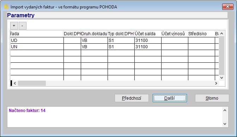Click the 'Načteno faktur: 14' message

(27, 111)
